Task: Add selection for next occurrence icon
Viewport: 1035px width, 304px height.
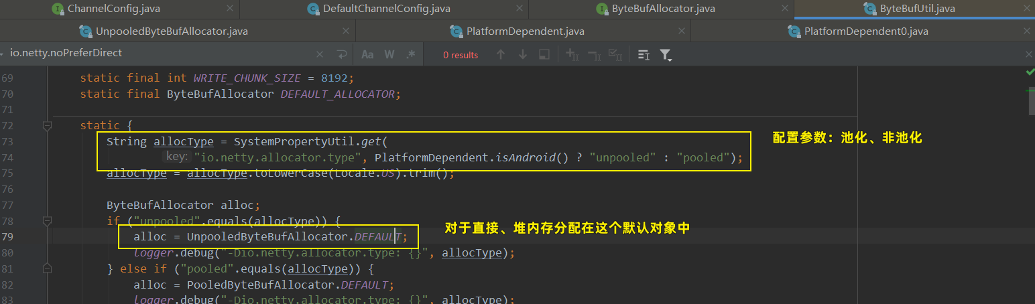Action: [572, 54]
